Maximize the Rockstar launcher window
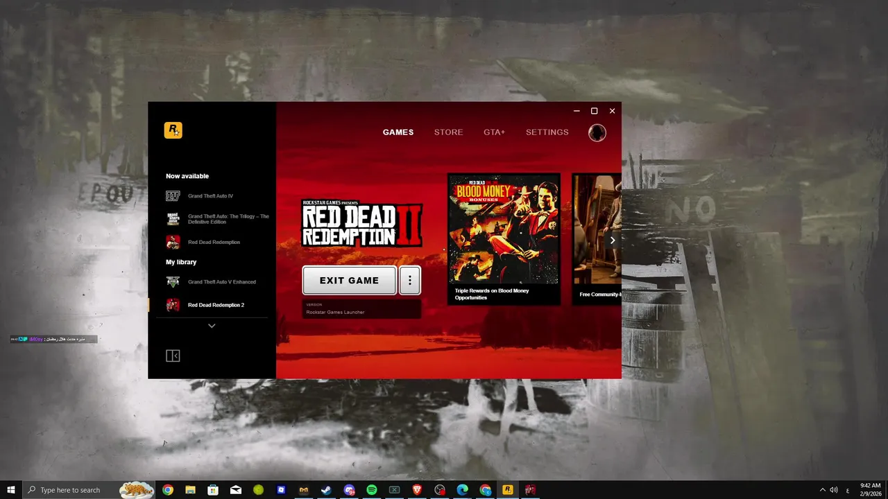 point(594,111)
